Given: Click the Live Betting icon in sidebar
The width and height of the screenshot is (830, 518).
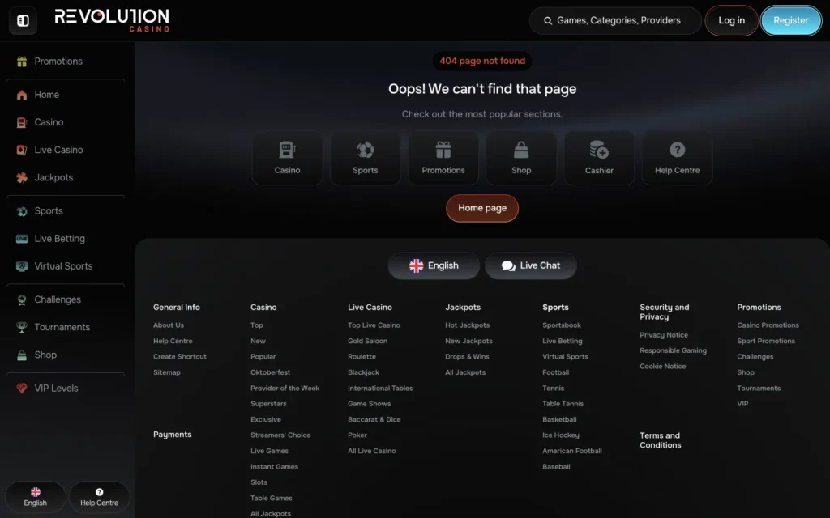Looking at the screenshot, I should point(22,239).
